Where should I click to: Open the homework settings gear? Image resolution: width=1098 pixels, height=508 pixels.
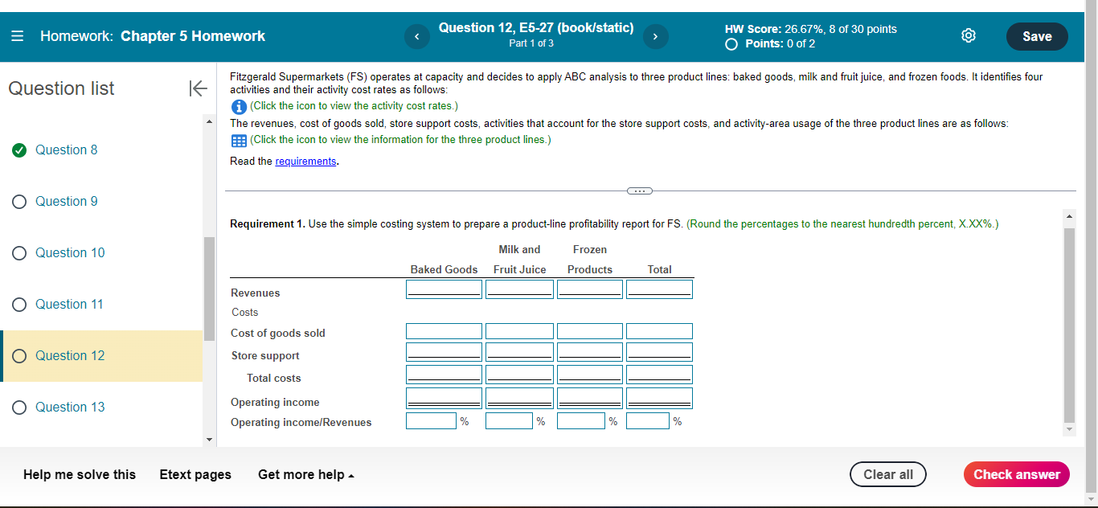[968, 35]
